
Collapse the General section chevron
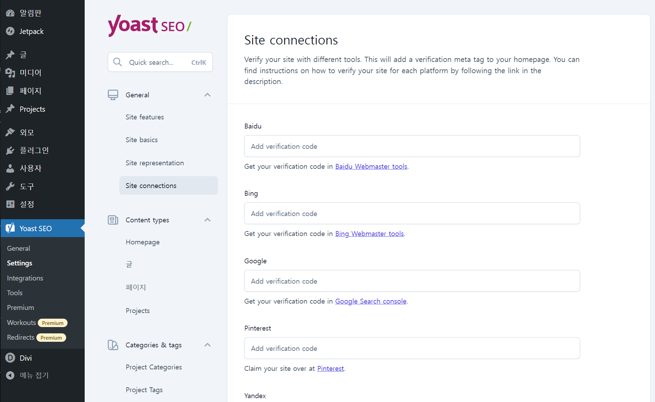[x=207, y=95]
